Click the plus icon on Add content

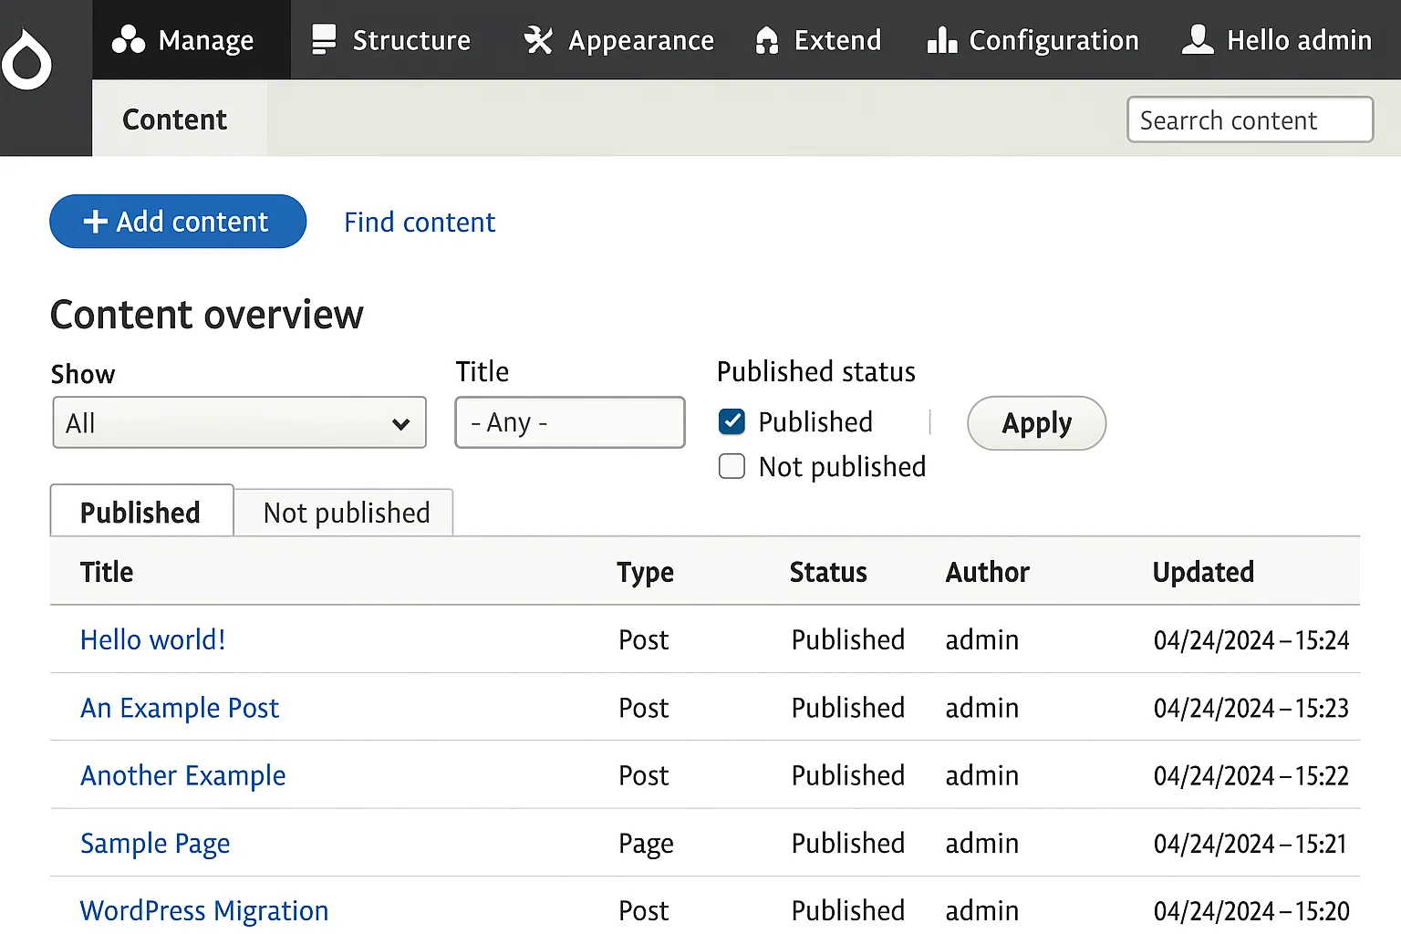coord(95,221)
